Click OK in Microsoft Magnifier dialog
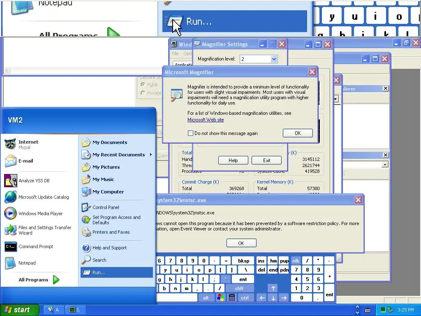 pyautogui.click(x=298, y=133)
